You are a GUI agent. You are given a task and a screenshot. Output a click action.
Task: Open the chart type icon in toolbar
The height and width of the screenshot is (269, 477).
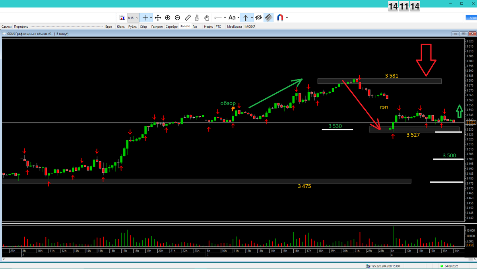(122, 18)
